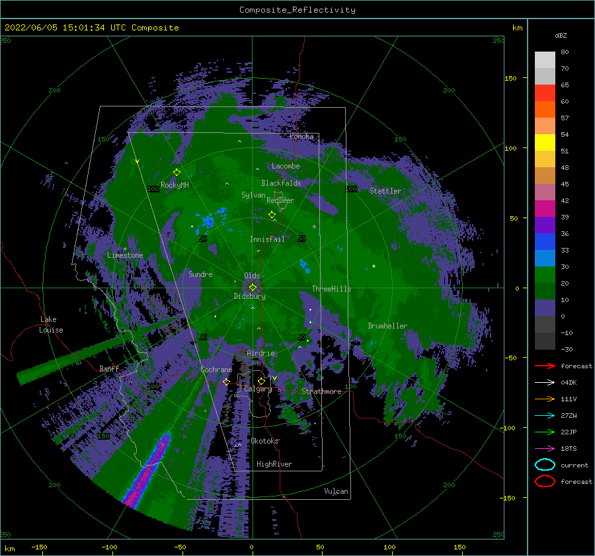
Task: Click the Sylvan label
Action: click(x=253, y=195)
